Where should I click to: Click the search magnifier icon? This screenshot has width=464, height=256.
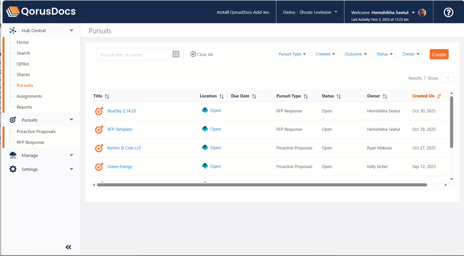pyautogui.click(x=176, y=54)
